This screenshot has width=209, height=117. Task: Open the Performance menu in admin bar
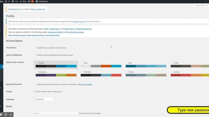point(42,1)
